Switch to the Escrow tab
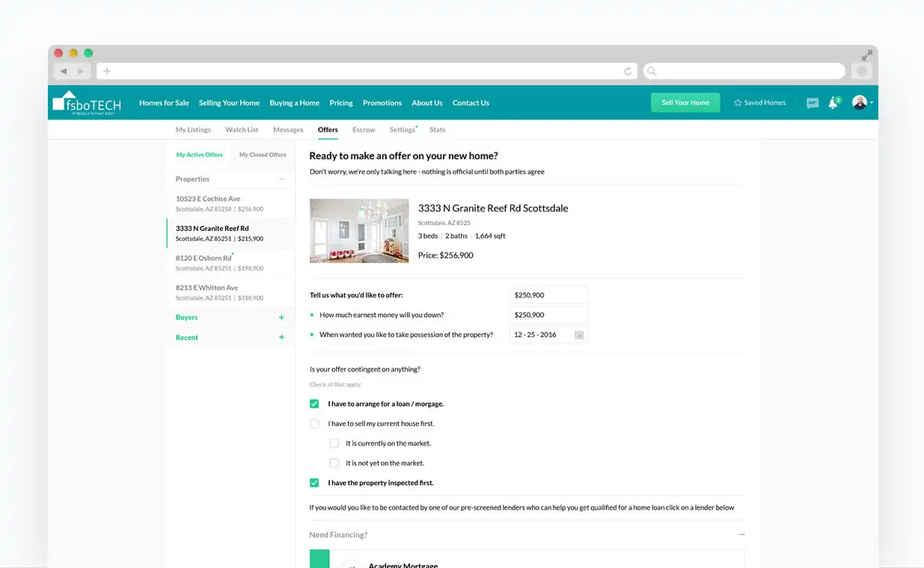Viewport: 924px width, 568px height. (x=364, y=130)
